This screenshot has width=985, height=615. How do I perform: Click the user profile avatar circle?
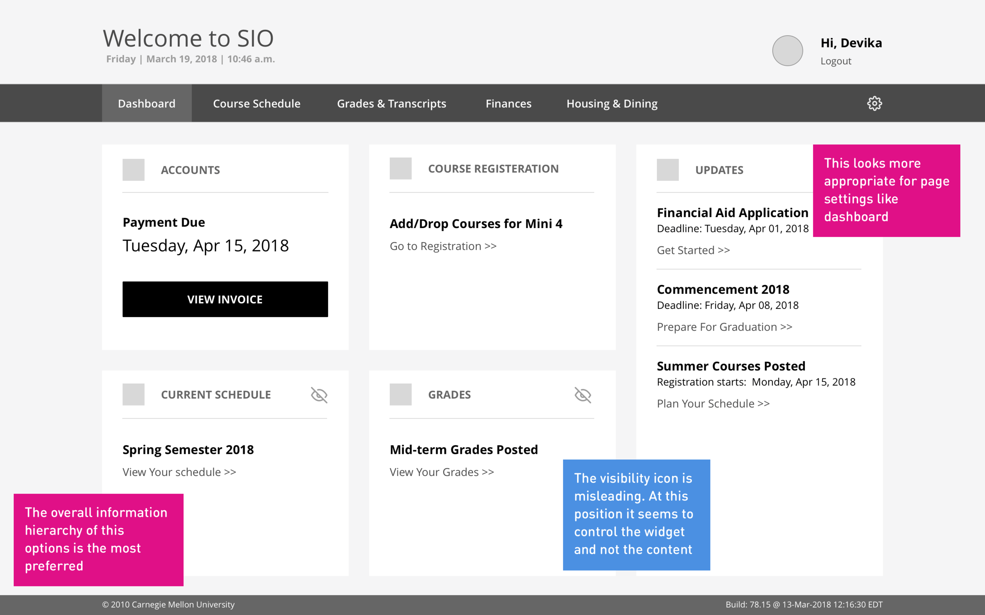pos(787,50)
